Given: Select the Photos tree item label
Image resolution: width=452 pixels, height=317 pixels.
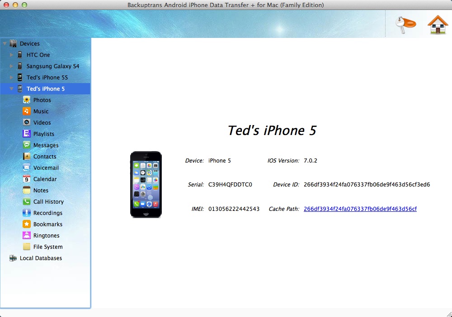Looking at the screenshot, I should (42, 100).
